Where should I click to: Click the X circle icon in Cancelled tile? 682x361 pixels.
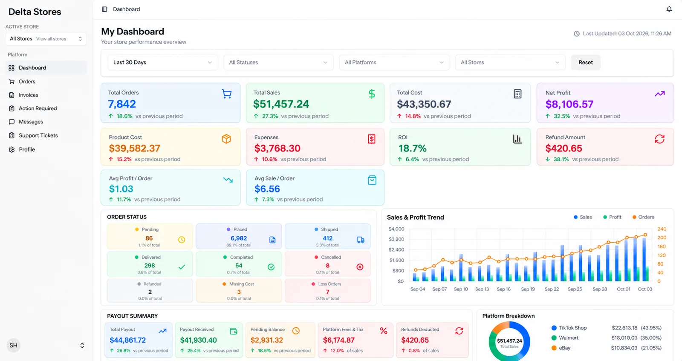pyautogui.click(x=360, y=267)
